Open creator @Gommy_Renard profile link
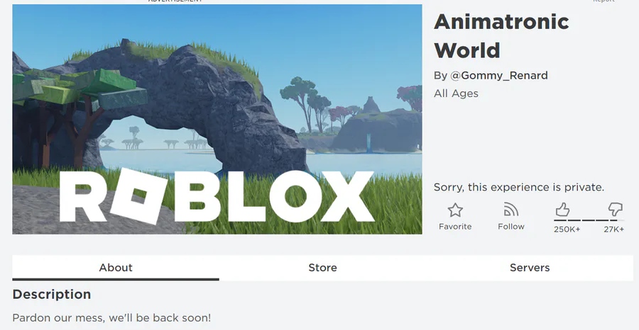 [499, 76]
